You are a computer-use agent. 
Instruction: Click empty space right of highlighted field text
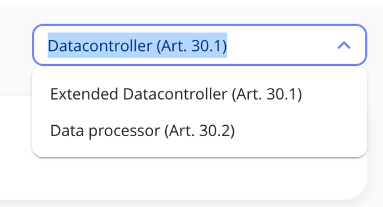pyautogui.click(x=281, y=45)
